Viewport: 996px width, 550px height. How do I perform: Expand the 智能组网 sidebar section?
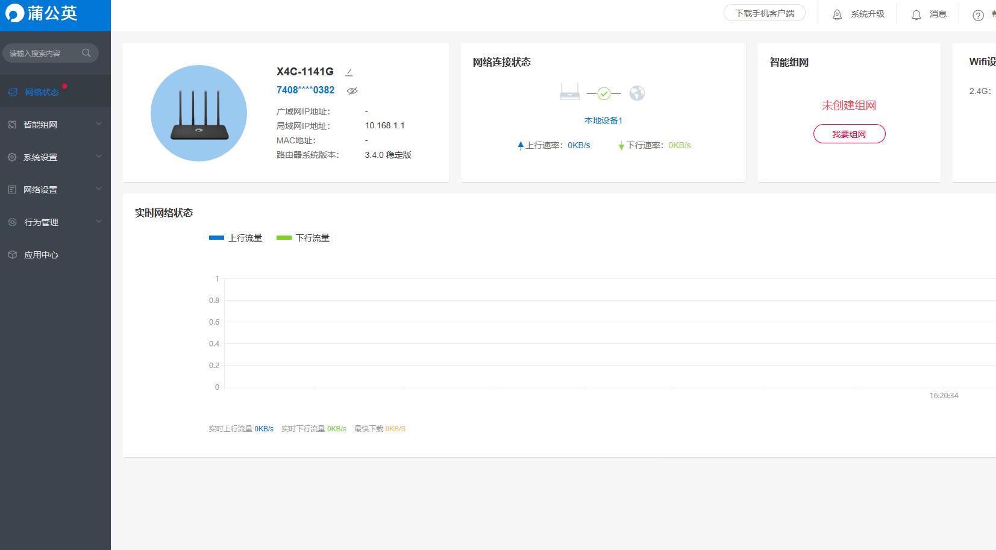tap(41, 125)
